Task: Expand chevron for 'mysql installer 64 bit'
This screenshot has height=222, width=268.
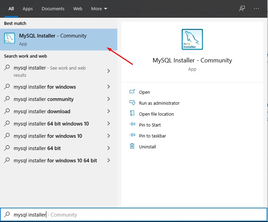Action: pyautogui.click(x=108, y=148)
